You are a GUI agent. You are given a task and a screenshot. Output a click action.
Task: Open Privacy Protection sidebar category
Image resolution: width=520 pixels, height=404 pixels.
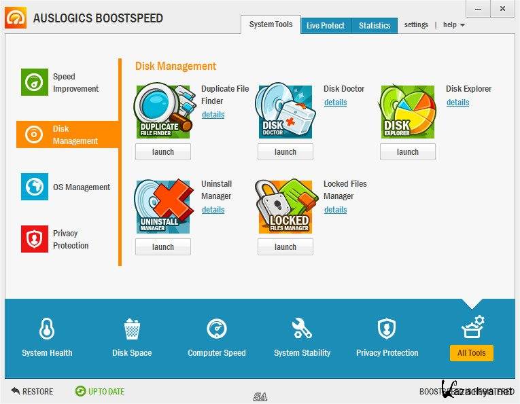(55, 239)
